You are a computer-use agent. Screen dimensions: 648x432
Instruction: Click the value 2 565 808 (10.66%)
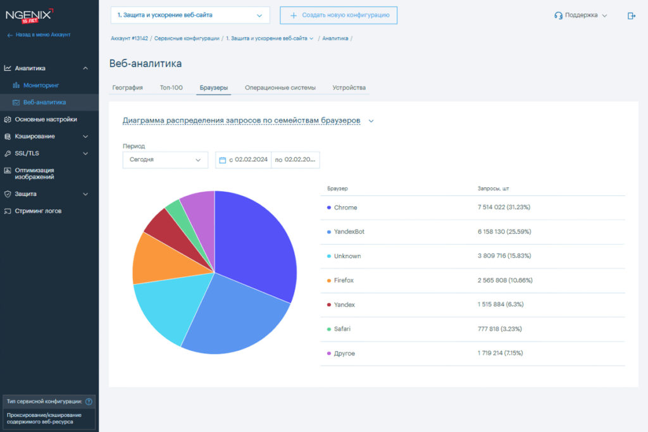click(x=505, y=280)
